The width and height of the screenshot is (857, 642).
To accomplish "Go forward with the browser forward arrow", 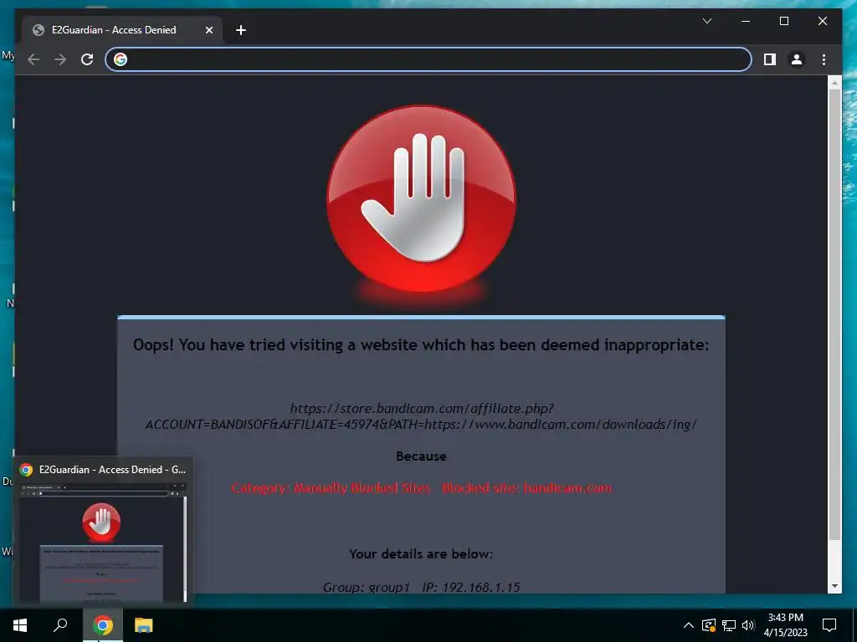I will coord(60,59).
